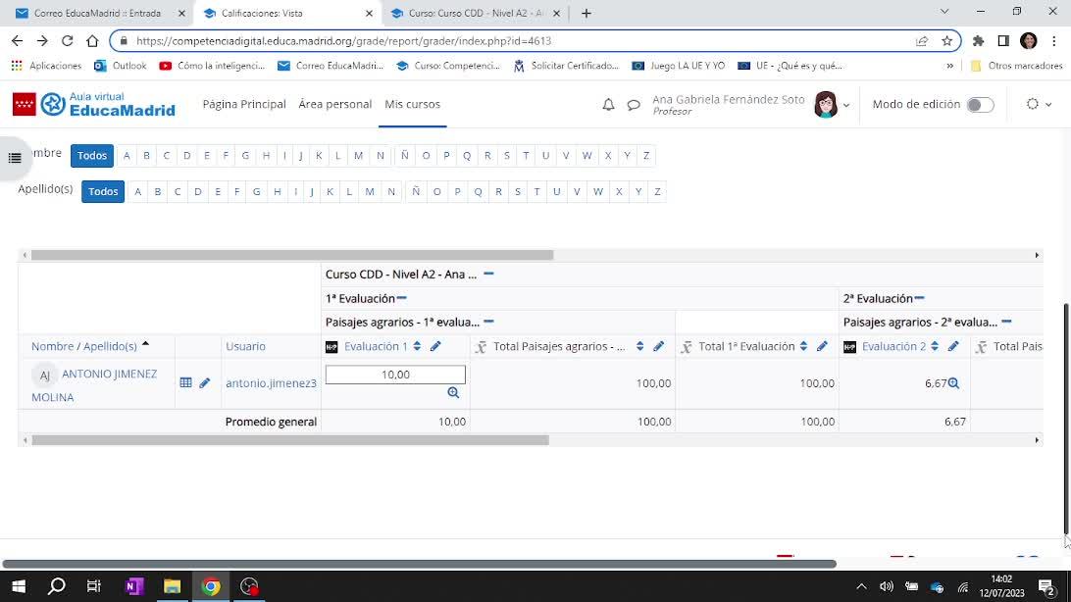Open the notifications bell
Viewport: 1071px width, 602px height.
[608, 105]
